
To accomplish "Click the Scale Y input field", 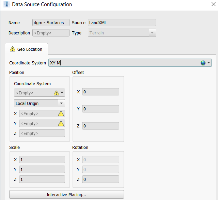I will (x=42, y=169).
